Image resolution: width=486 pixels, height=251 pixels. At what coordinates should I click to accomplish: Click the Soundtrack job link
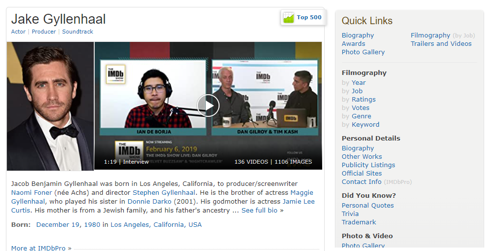coord(77,32)
